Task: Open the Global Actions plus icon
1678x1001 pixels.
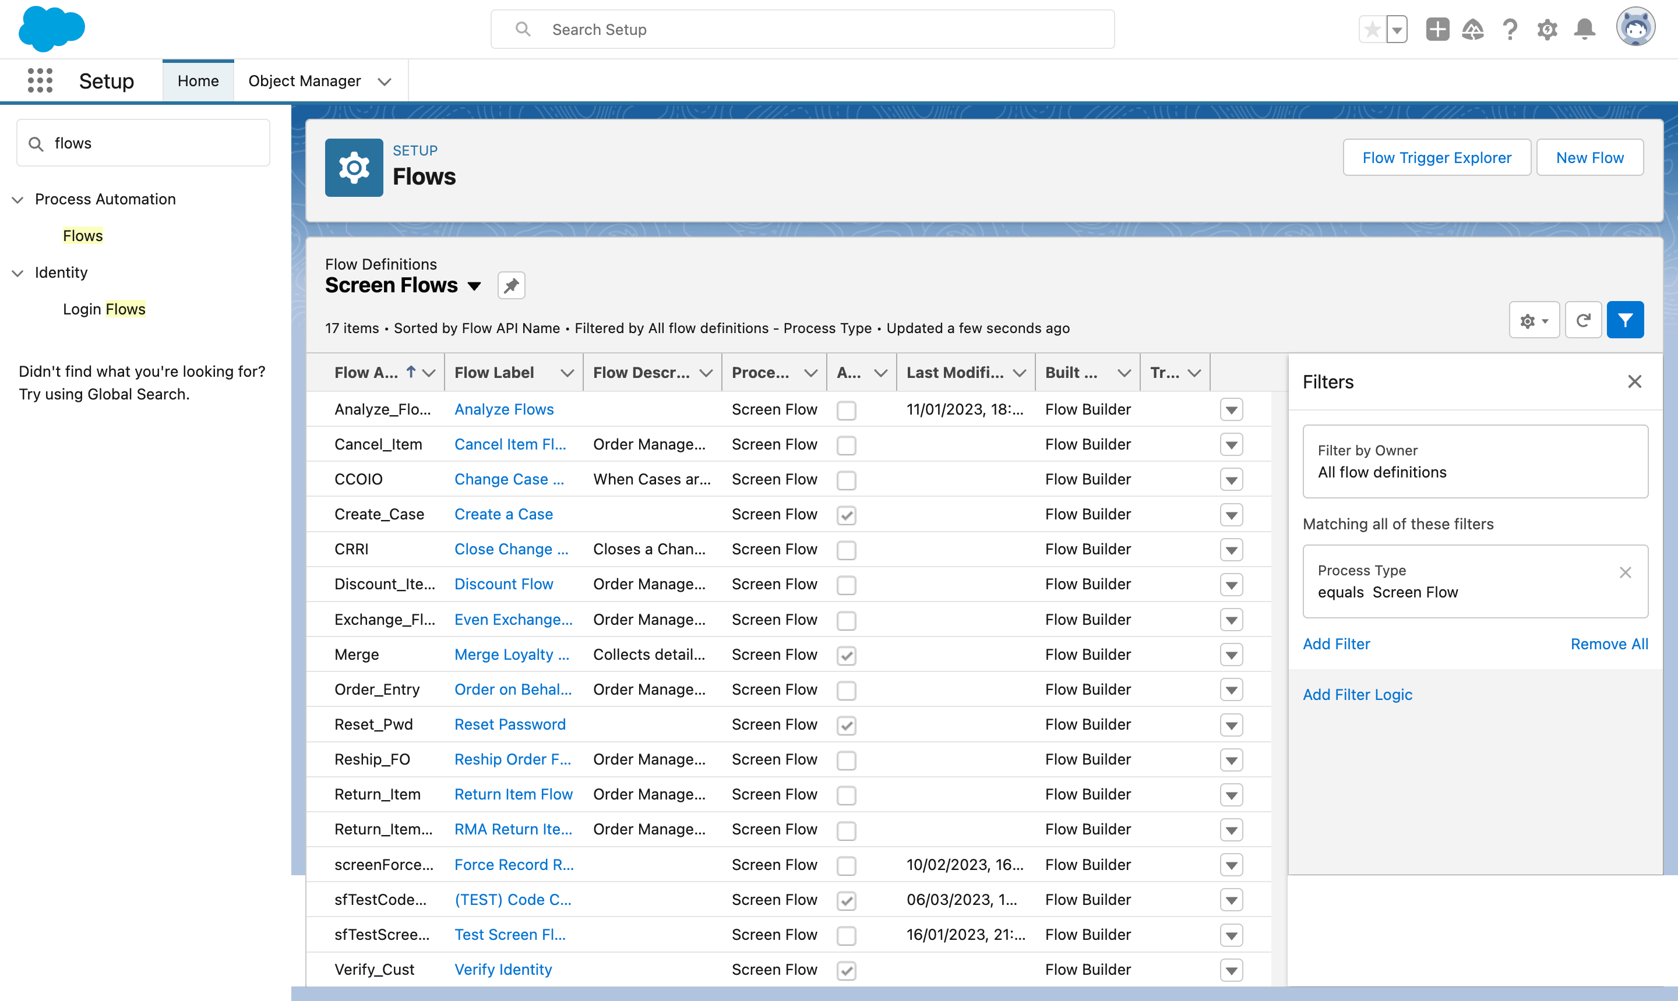Action: [x=1437, y=30]
